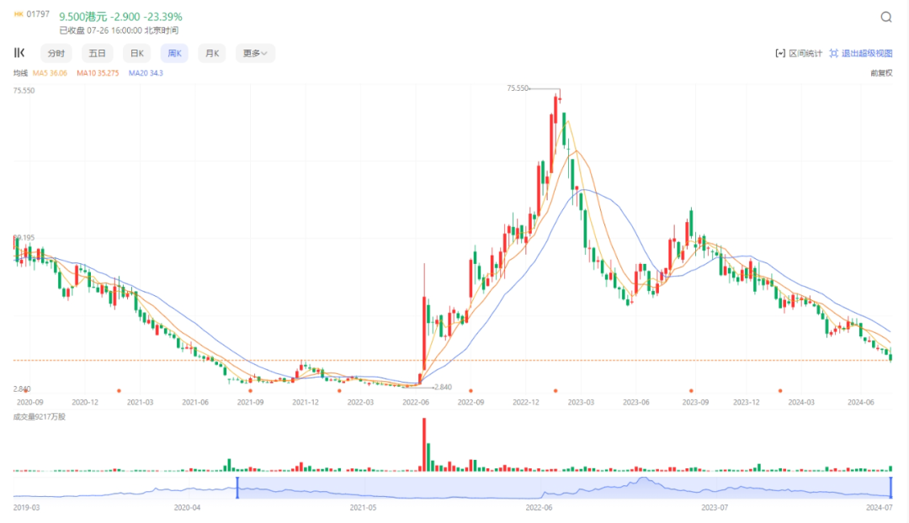This screenshot has width=909, height=523.
Task: Toggle the MA5 moving average line
Action: [x=50, y=73]
